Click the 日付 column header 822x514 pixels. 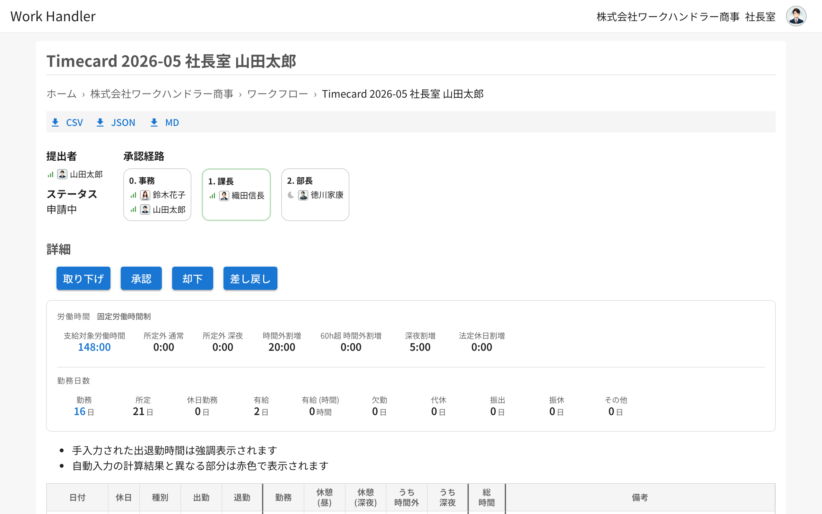pyautogui.click(x=77, y=497)
